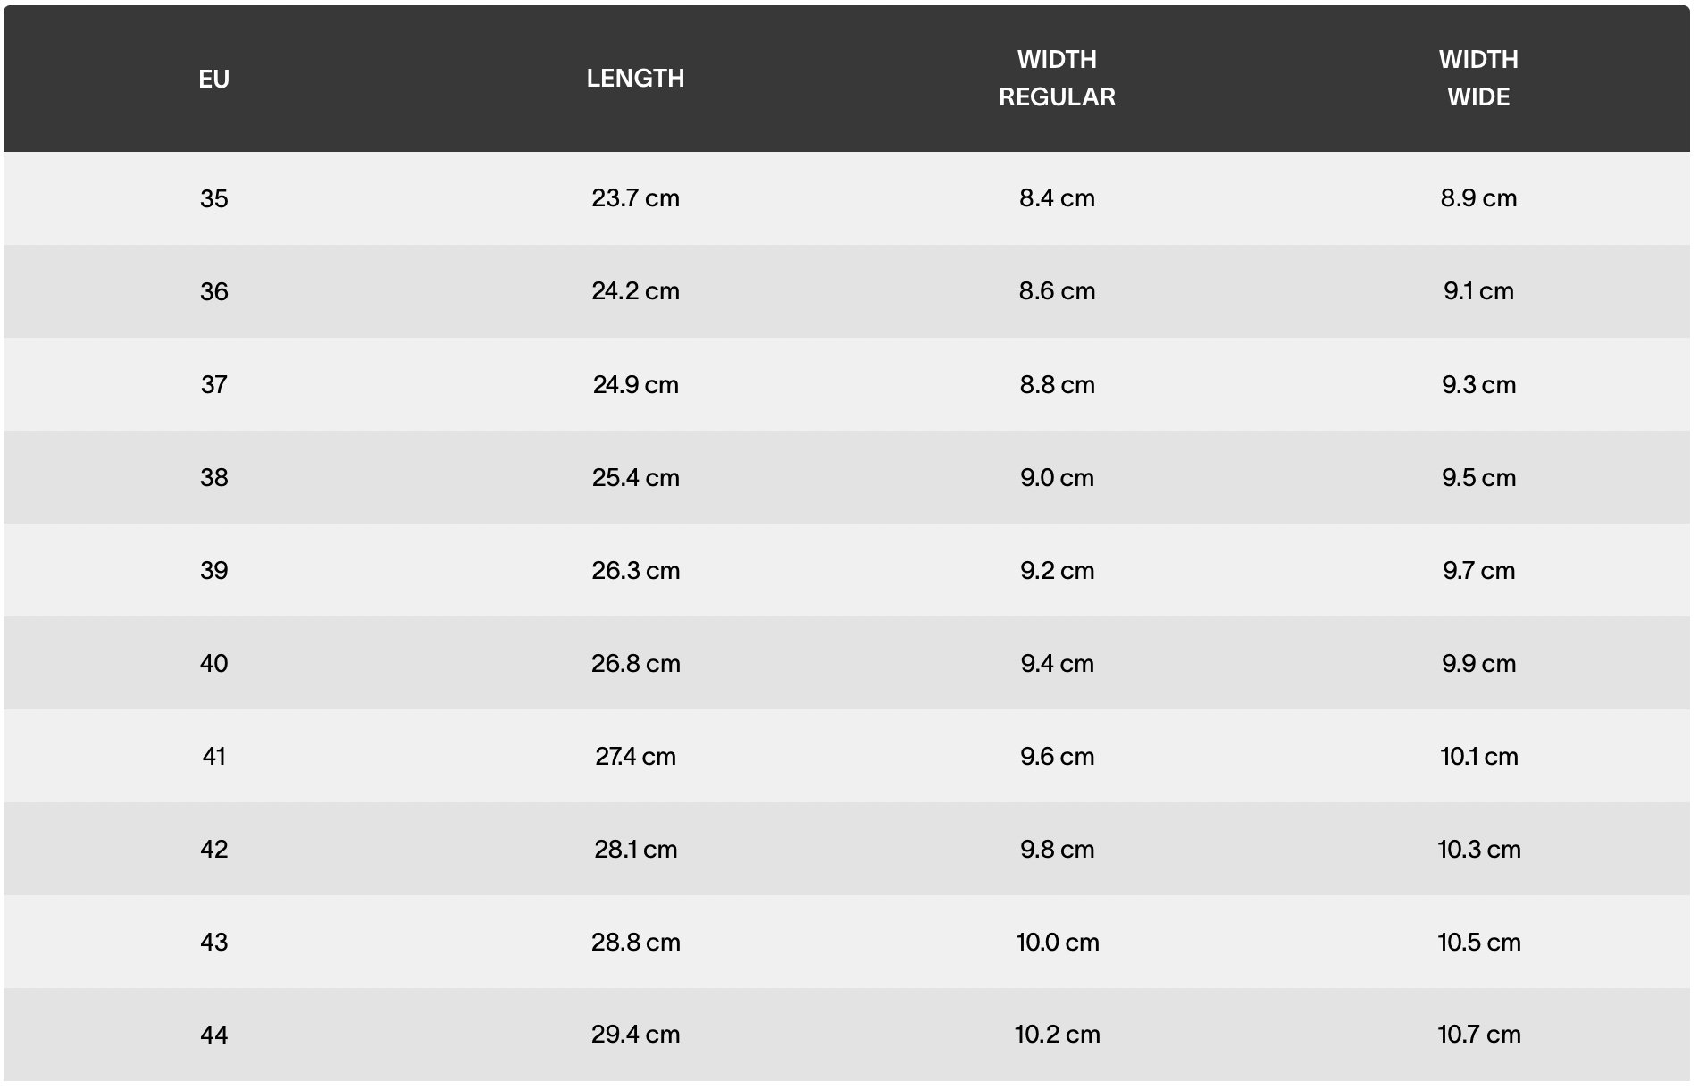1699x1090 pixels.
Task: Select EU size 38 cell
Action: pyautogui.click(x=213, y=477)
